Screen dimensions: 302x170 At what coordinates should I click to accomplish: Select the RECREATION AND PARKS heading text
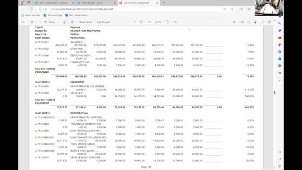(85, 31)
